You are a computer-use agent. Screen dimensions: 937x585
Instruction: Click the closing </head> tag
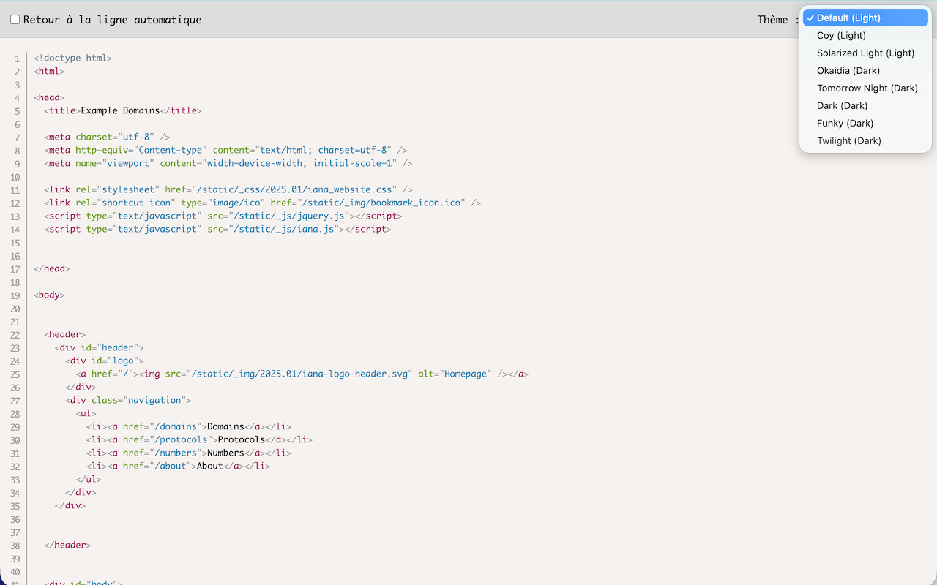[x=51, y=268]
